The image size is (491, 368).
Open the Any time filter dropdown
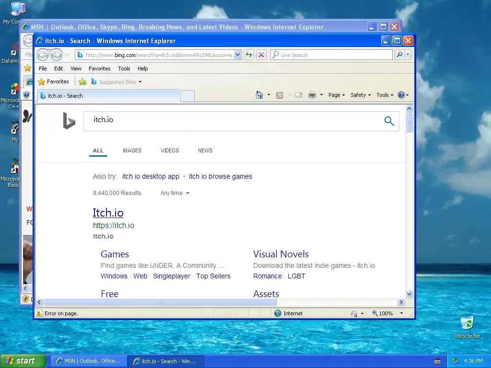coord(175,193)
